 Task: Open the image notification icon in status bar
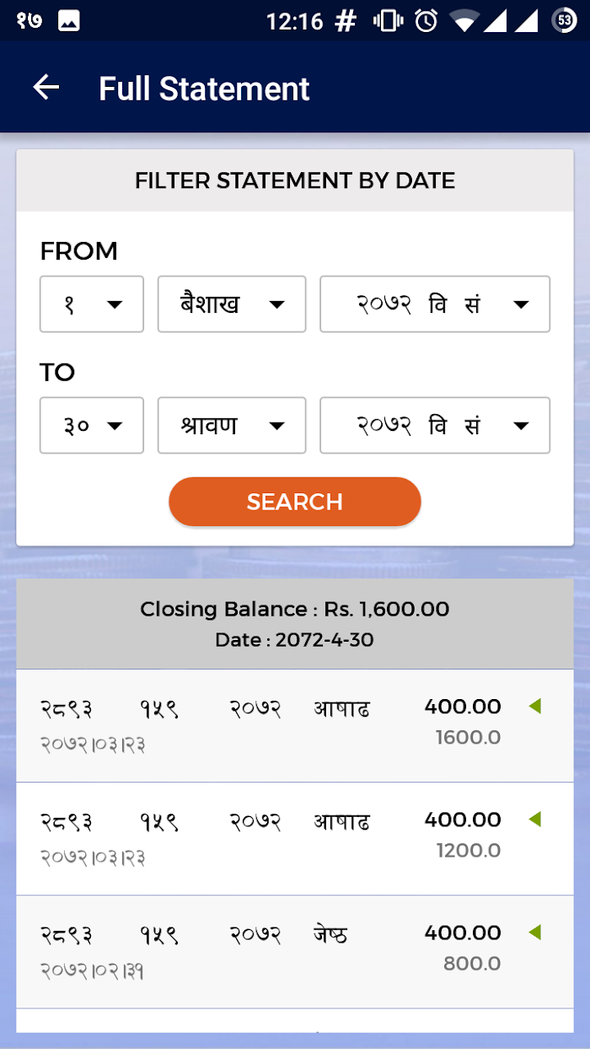coord(69,21)
